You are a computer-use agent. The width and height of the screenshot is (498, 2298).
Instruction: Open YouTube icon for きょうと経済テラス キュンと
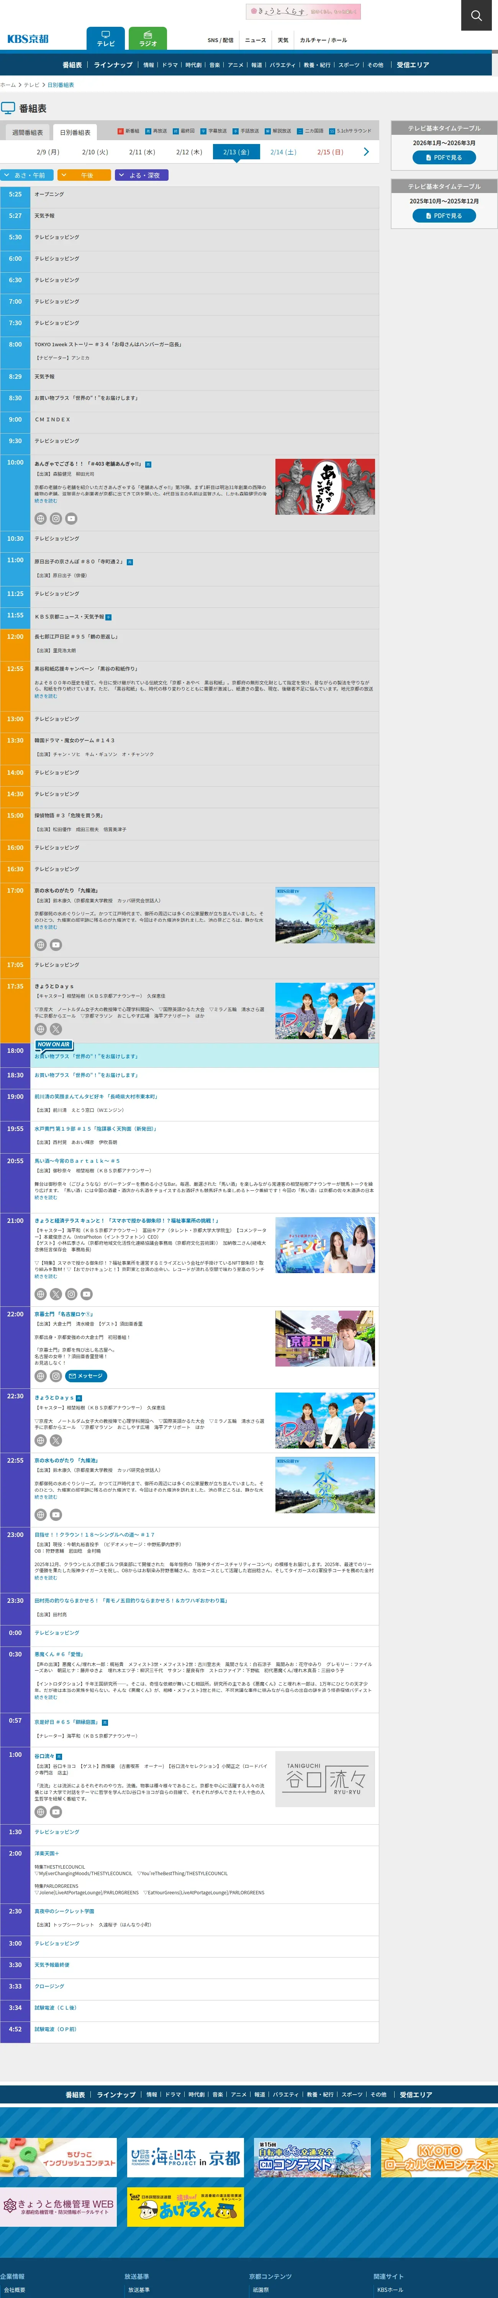tap(87, 1295)
